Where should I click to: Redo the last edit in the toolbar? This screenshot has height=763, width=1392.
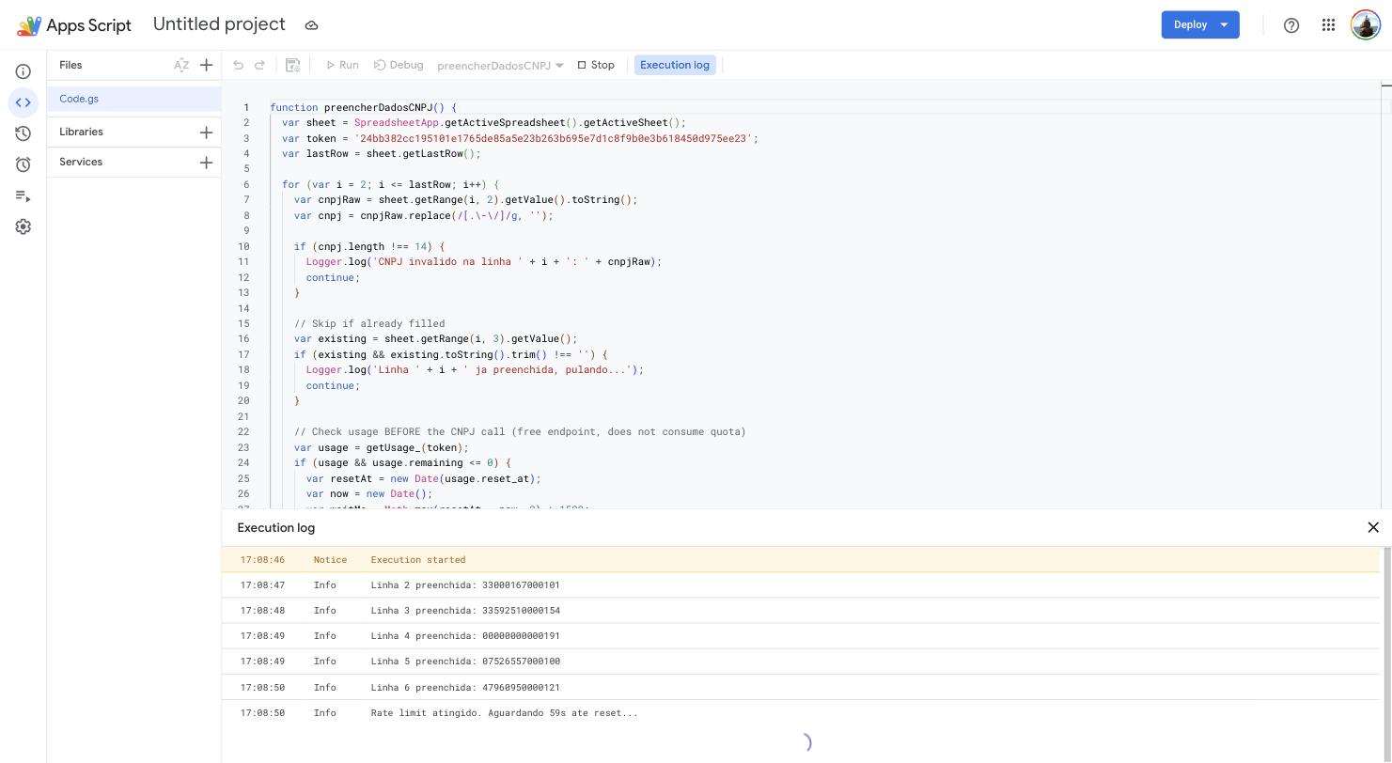[260, 65]
